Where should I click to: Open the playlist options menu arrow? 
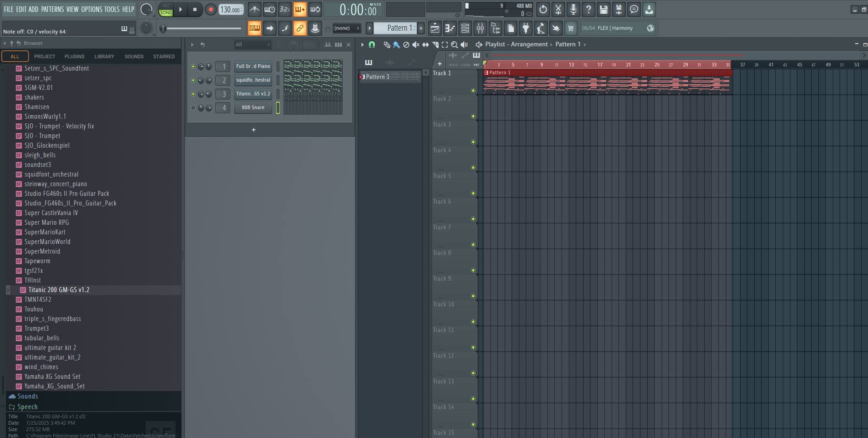click(362, 44)
